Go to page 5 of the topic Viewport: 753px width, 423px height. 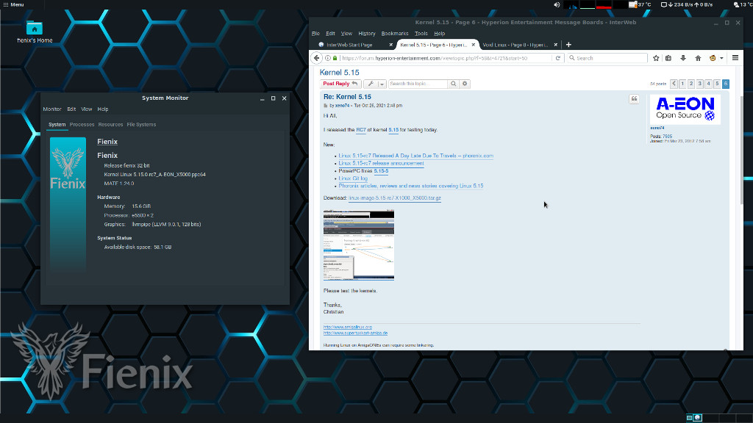[x=717, y=84]
